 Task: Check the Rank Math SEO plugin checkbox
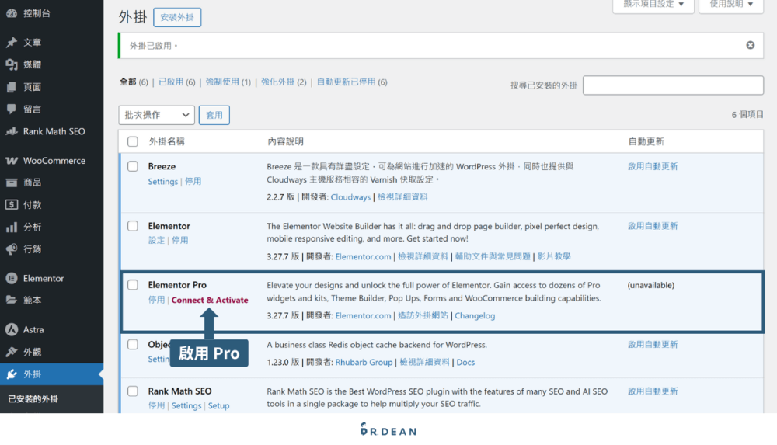tap(133, 391)
